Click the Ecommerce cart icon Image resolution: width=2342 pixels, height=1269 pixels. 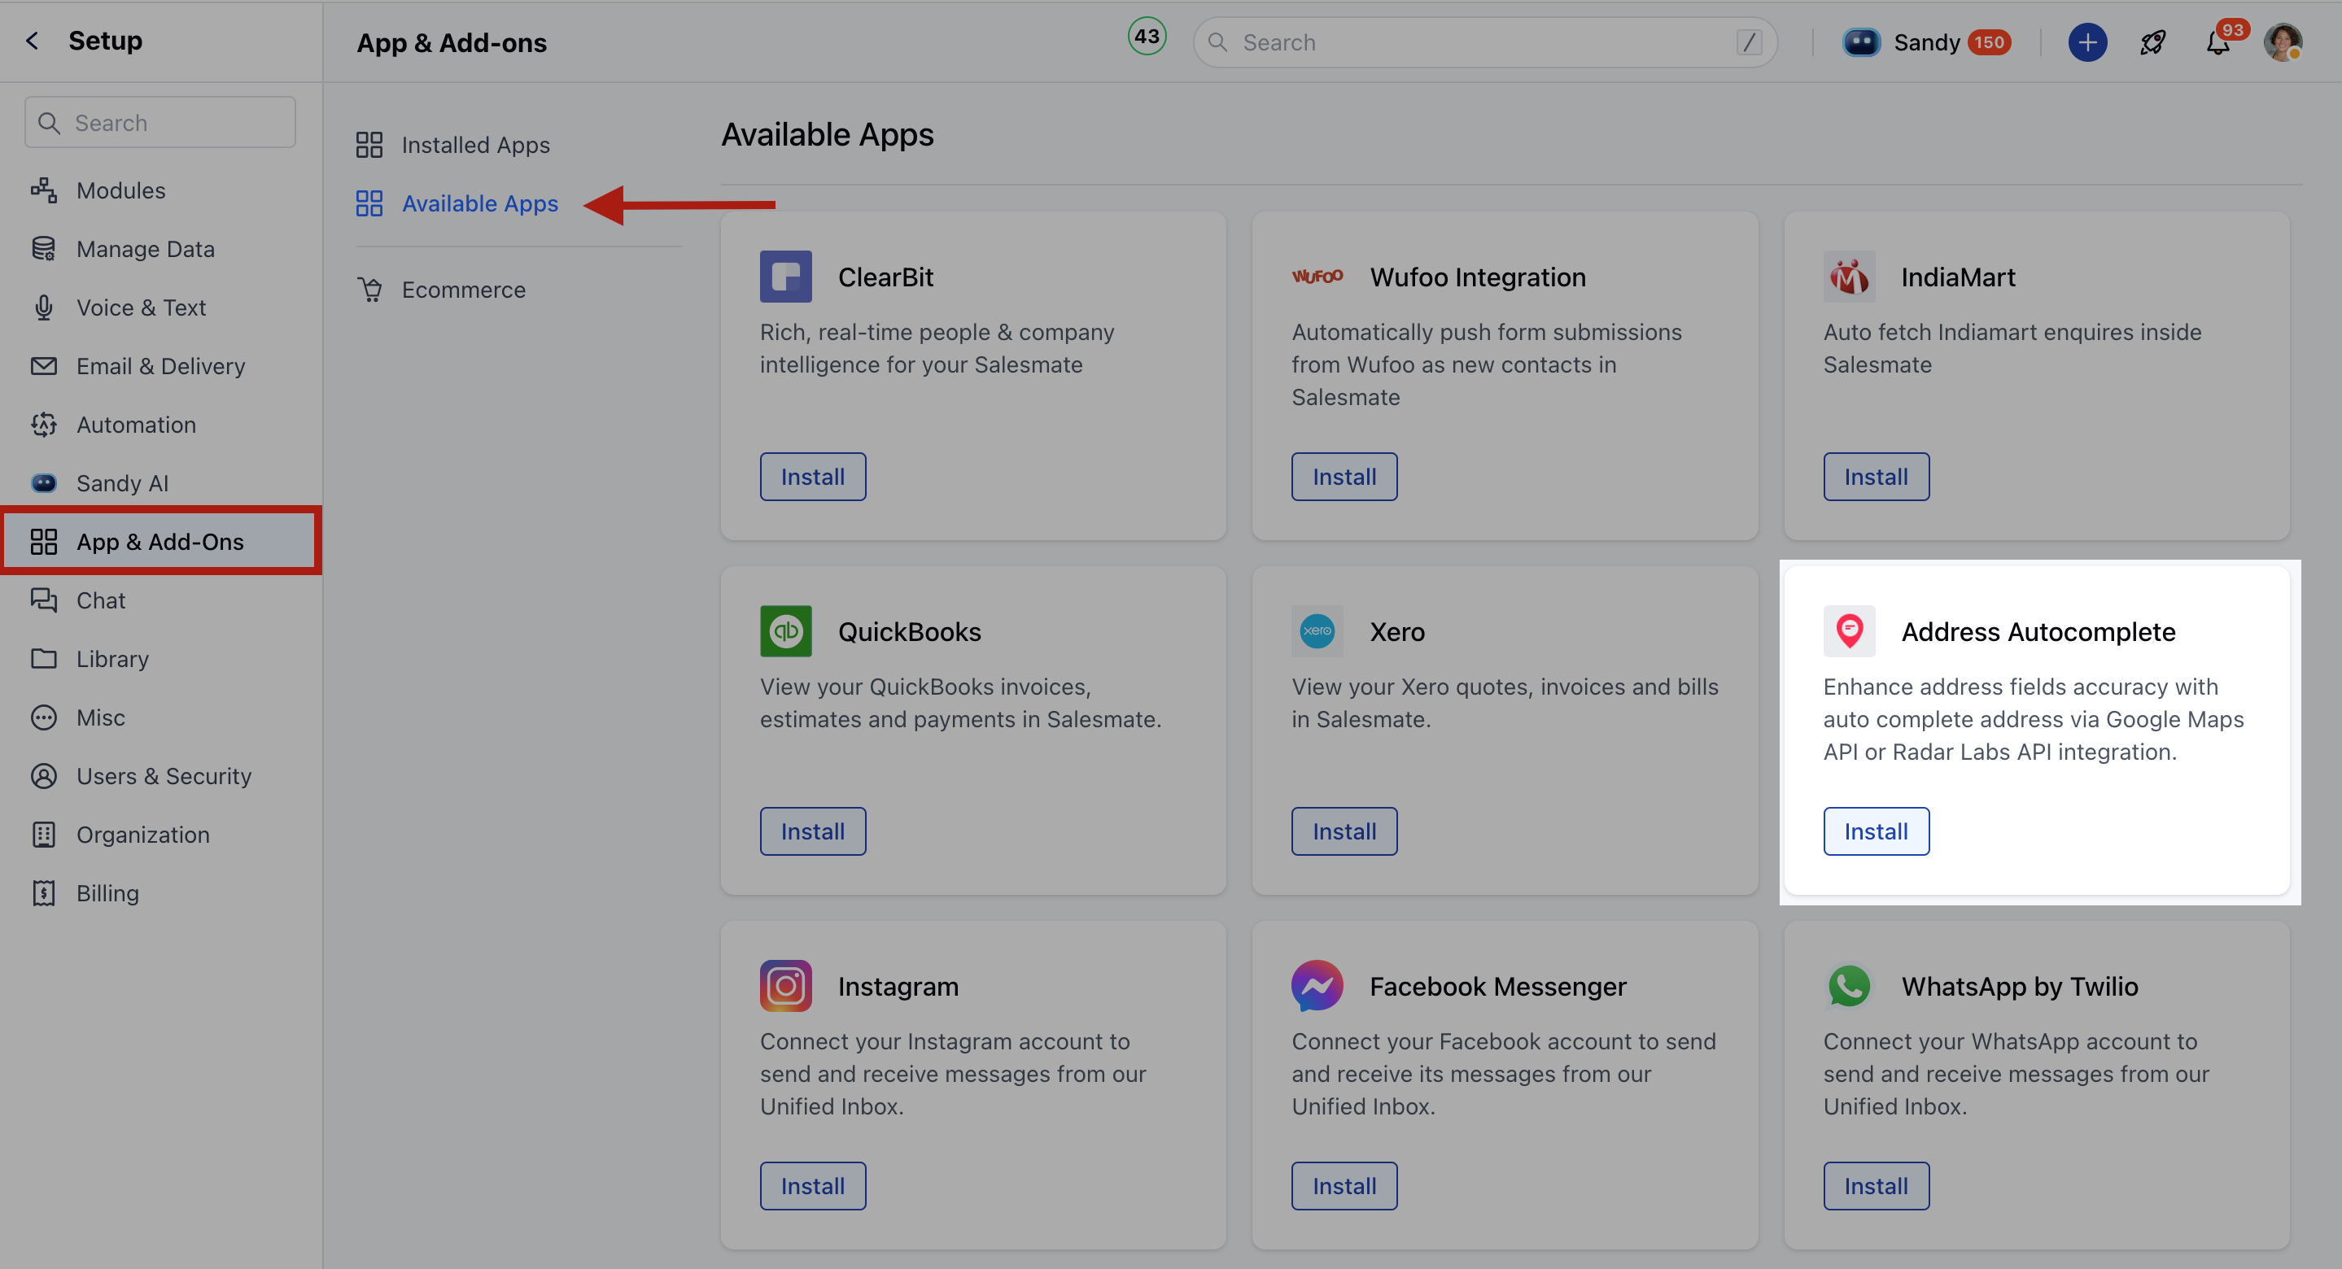pyautogui.click(x=369, y=289)
